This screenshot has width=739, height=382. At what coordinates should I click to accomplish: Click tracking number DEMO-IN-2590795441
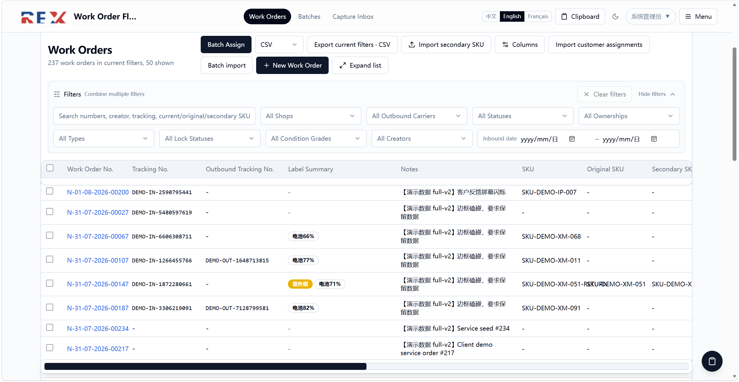[162, 192]
